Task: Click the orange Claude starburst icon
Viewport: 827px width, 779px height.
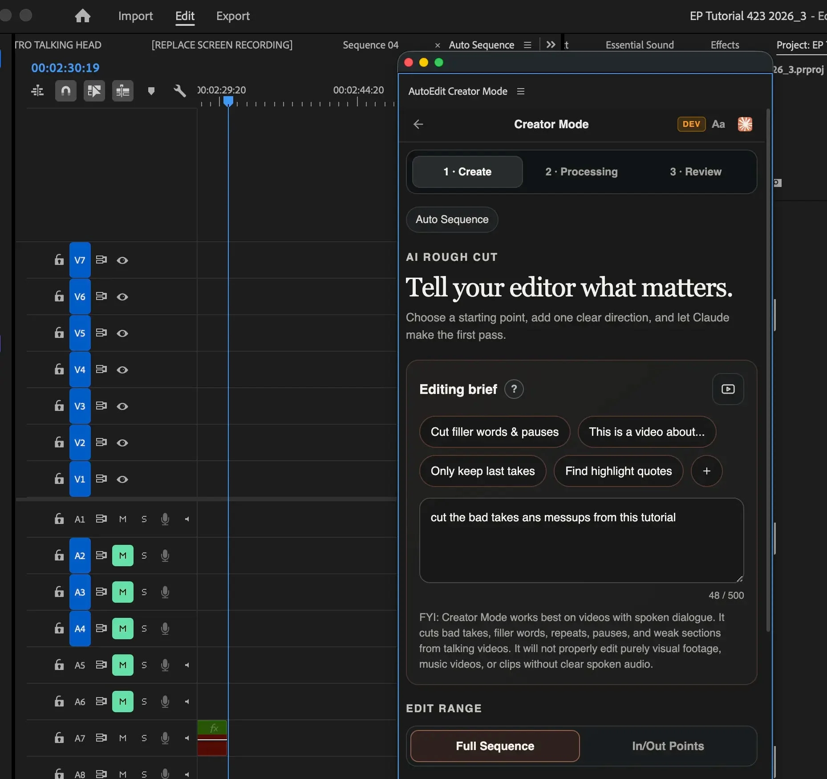Action: tap(745, 124)
